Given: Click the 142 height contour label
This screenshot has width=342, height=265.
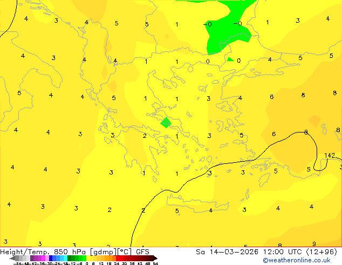Looking at the screenshot, I should [330, 155].
